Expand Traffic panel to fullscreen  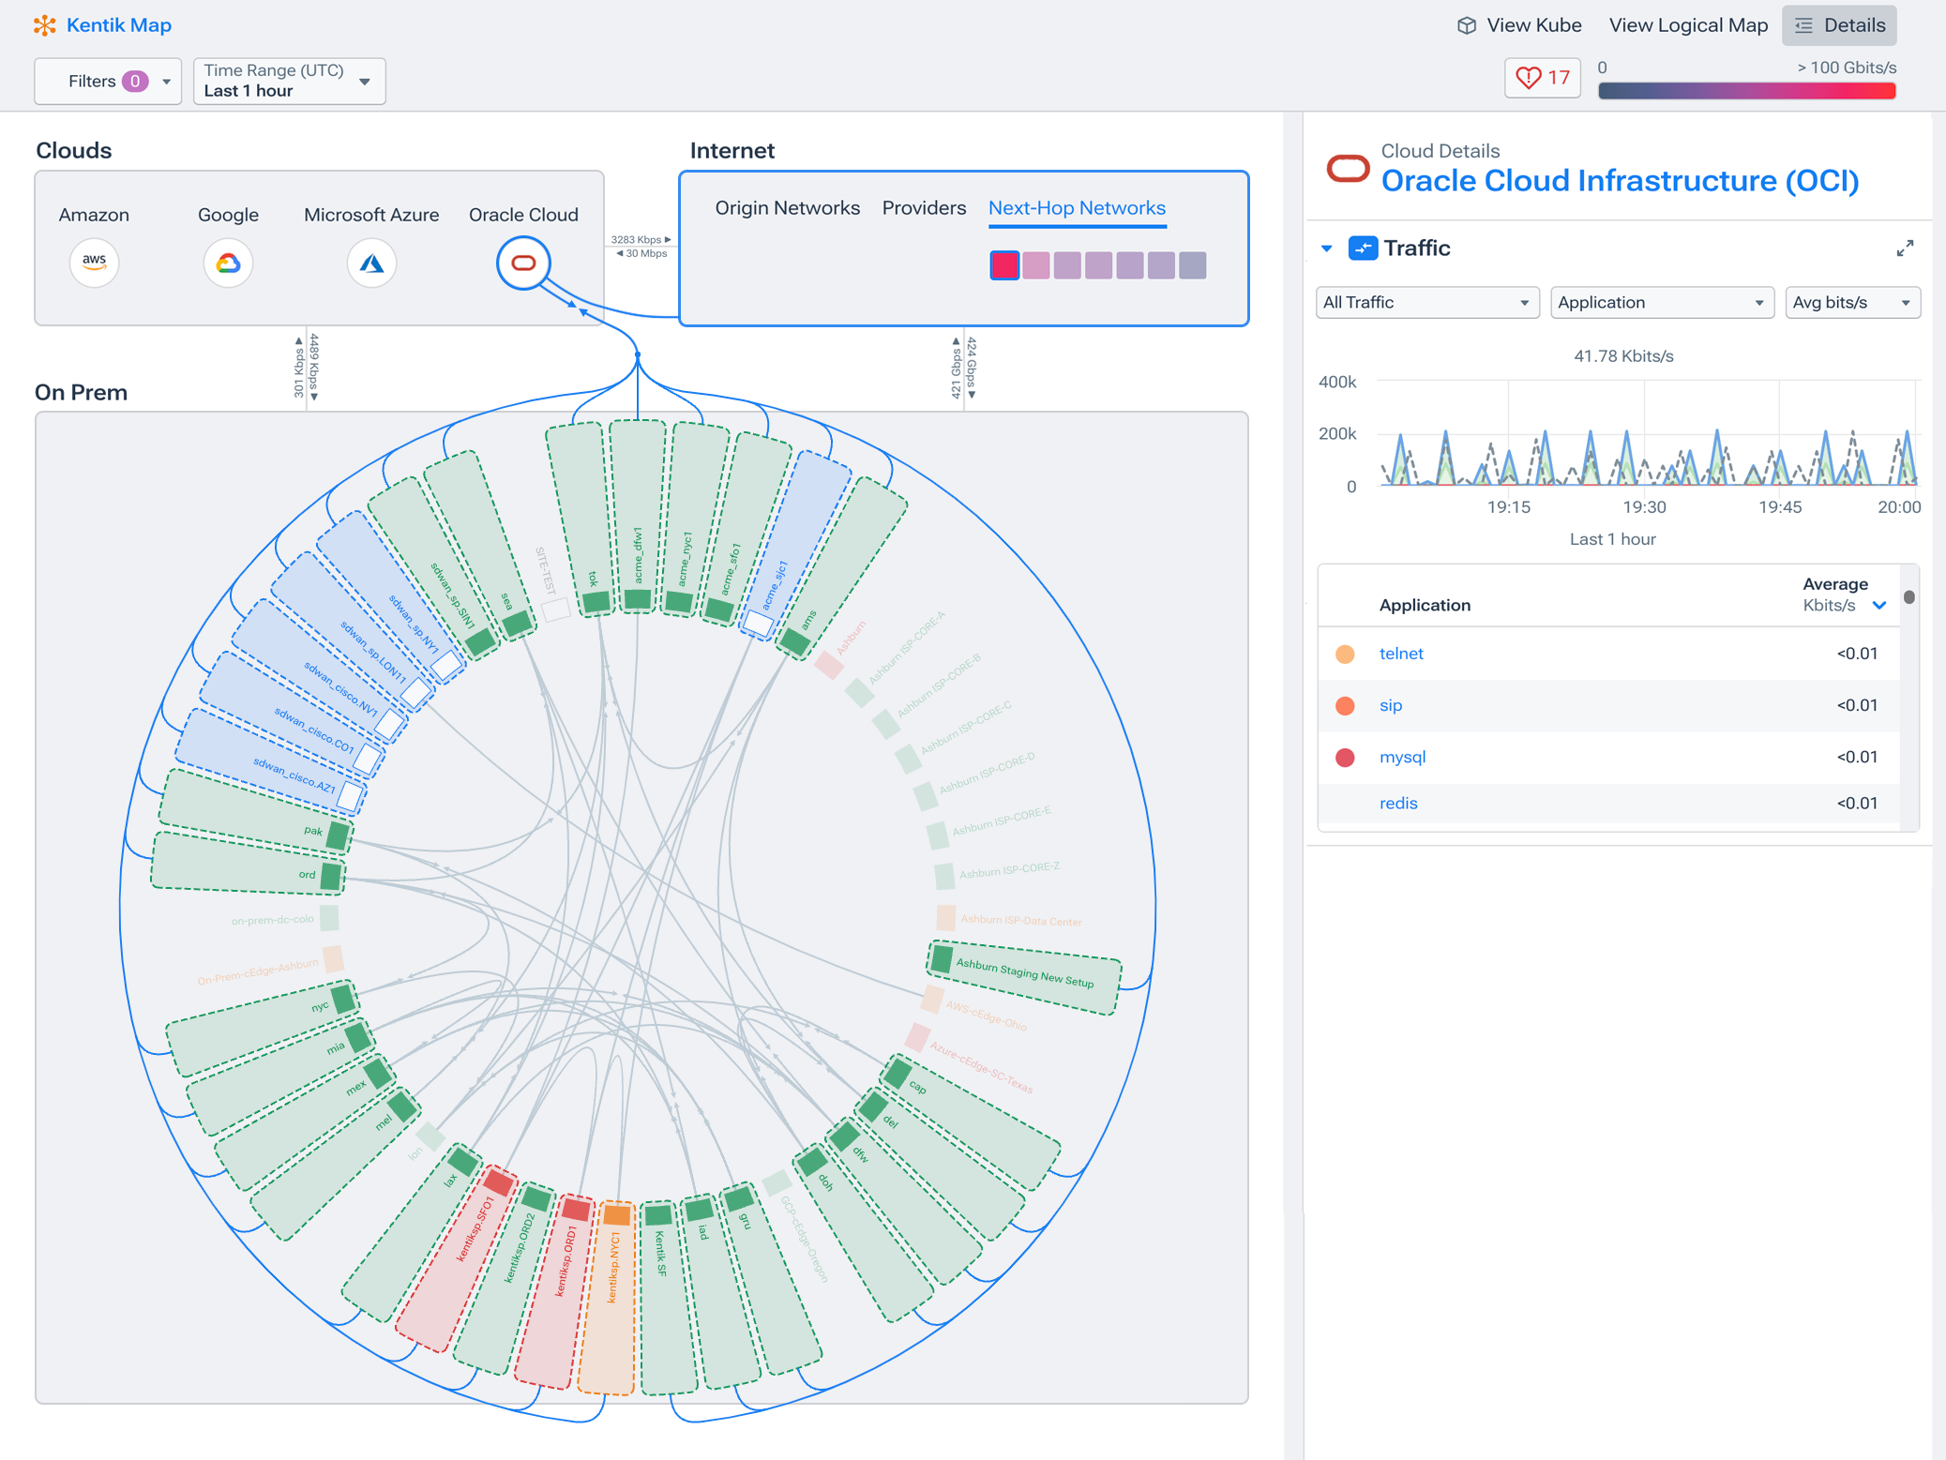tap(1904, 248)
